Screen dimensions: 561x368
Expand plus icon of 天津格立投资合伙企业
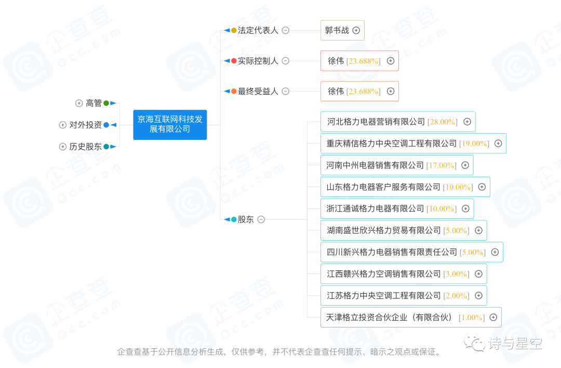point(493,317)
